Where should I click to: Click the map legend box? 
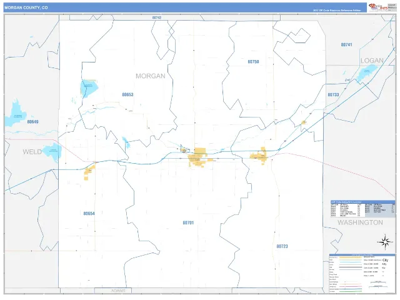362,274
